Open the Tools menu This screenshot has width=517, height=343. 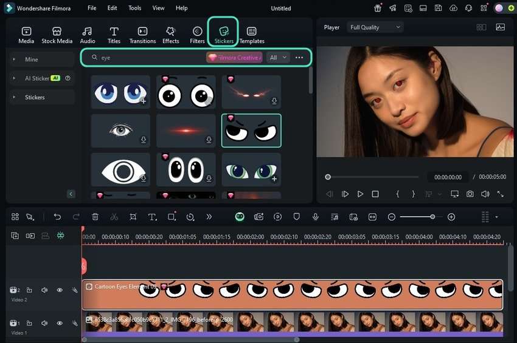tap(134, 8)
